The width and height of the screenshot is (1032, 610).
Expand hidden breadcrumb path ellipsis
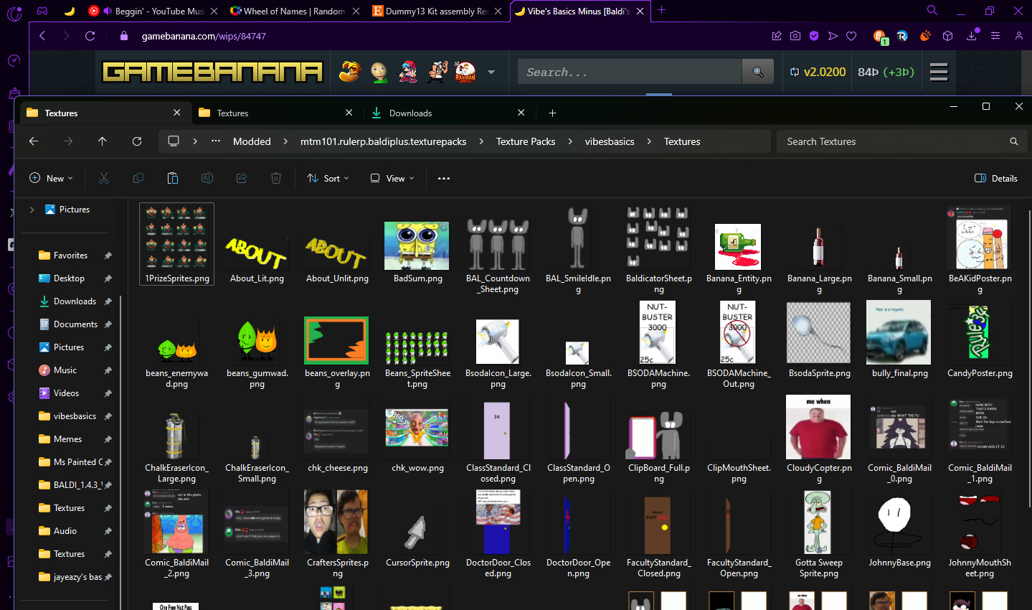tap(216, 141)
